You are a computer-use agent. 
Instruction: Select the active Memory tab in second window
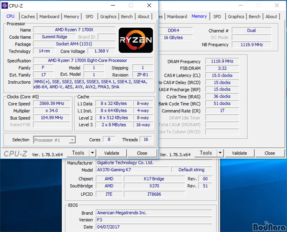(x=199, y=16)
